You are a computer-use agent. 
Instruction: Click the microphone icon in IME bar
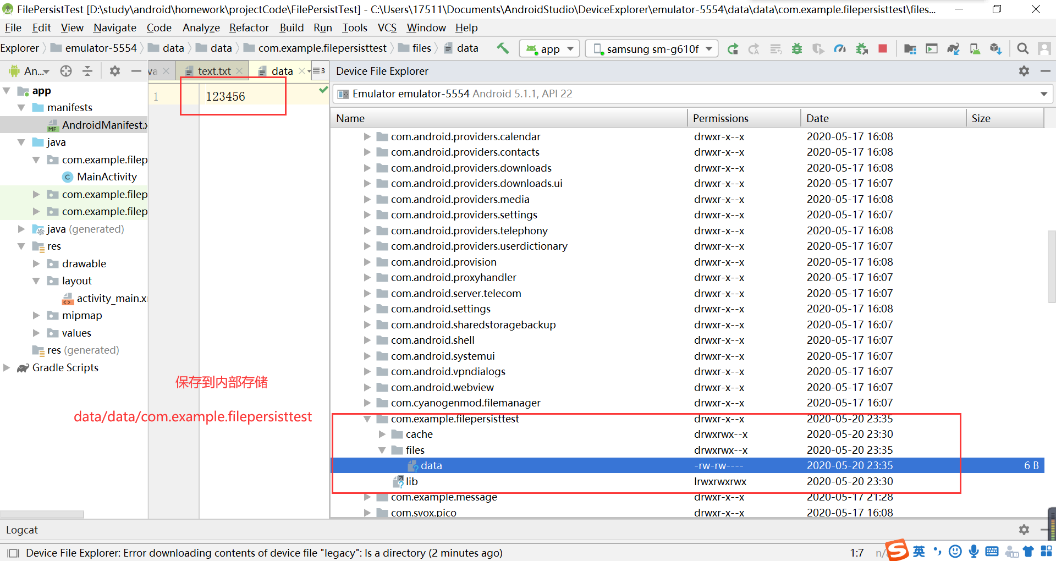[x=974, y=551]
